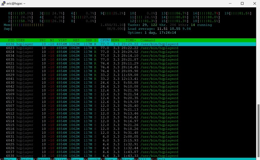Sort by the Command column header
This screenshot has width=260, height=160.
click(x=148, y=40)
